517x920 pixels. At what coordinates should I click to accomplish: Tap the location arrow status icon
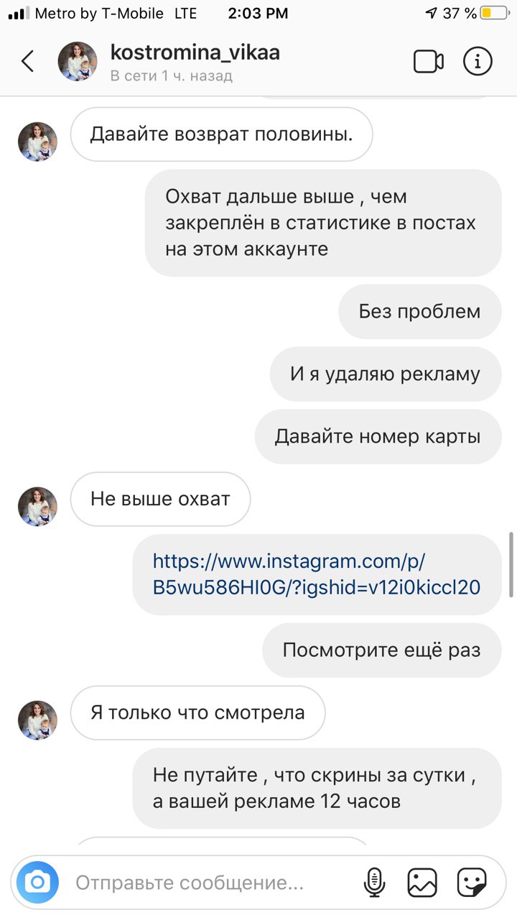point(431,13)
